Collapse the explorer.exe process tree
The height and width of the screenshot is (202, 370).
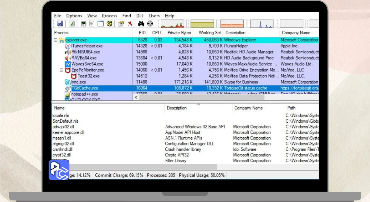point(55,40)
